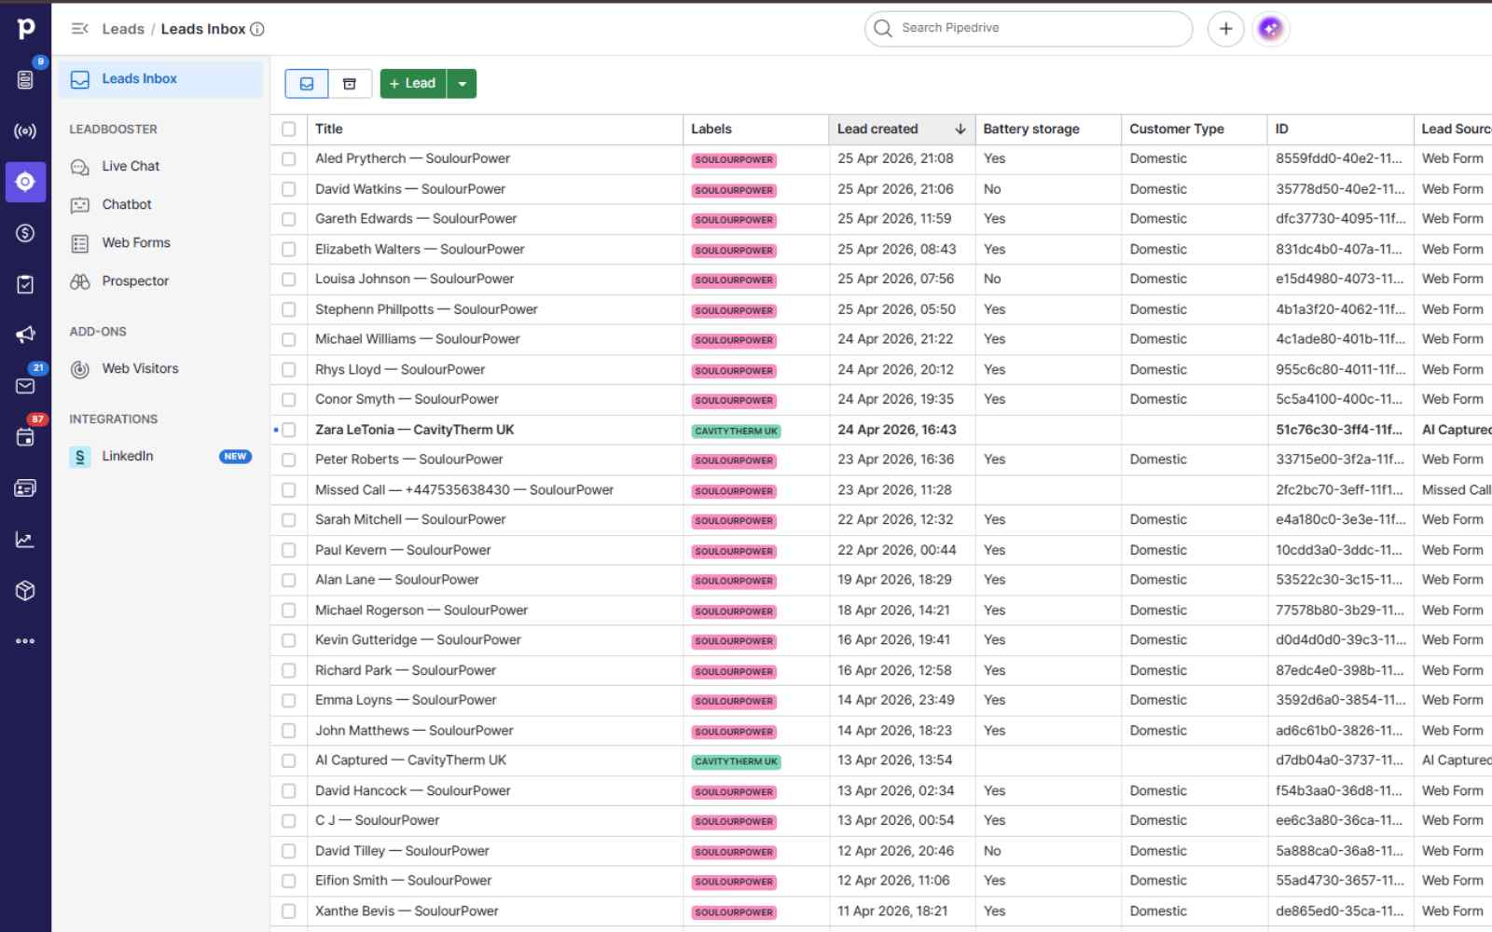
Task: Click the + Lead button
Action: tap(412, 83)
